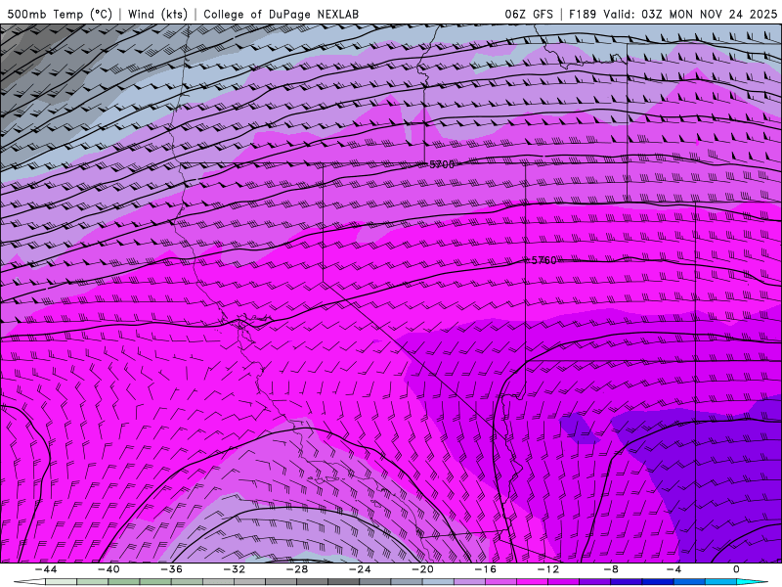
Task: Click the "500mb Temp (°C)" title text
Action: coord(60,14)
